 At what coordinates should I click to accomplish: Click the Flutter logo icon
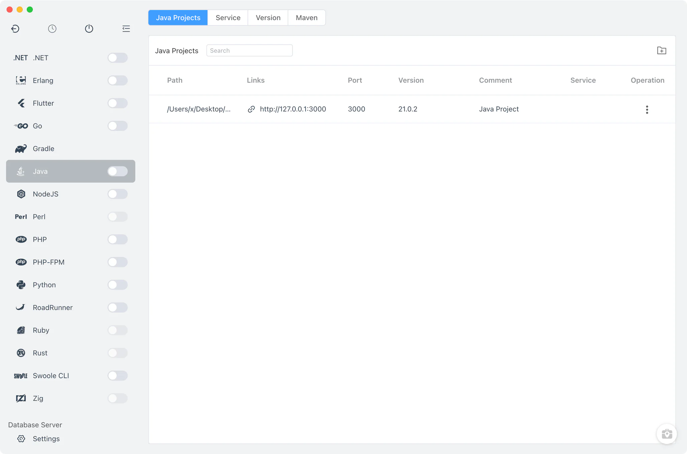pos(21,103)
